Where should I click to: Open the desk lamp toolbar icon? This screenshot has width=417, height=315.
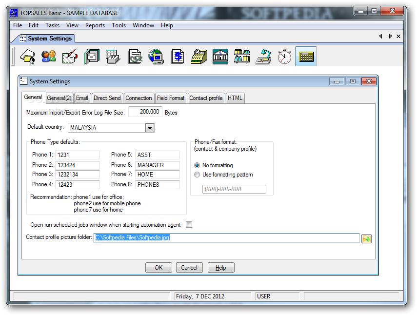point(263,57)
